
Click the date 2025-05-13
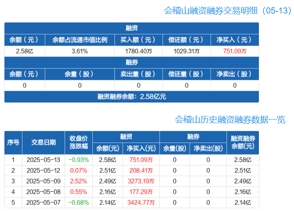(43, 160)
